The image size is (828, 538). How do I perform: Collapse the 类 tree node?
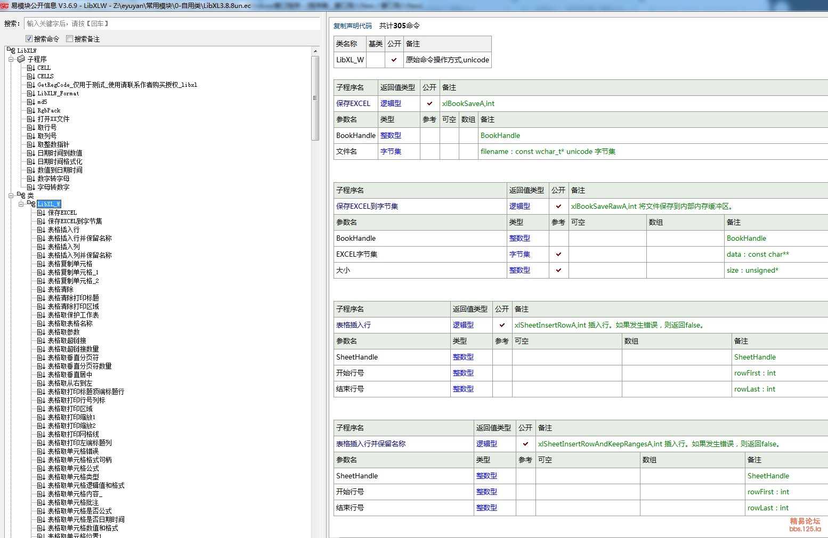tap(11, 195)
